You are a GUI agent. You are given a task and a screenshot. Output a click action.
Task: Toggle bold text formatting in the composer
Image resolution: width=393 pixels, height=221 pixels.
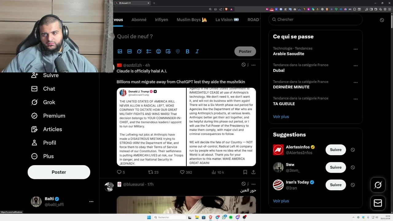point(187,51)
